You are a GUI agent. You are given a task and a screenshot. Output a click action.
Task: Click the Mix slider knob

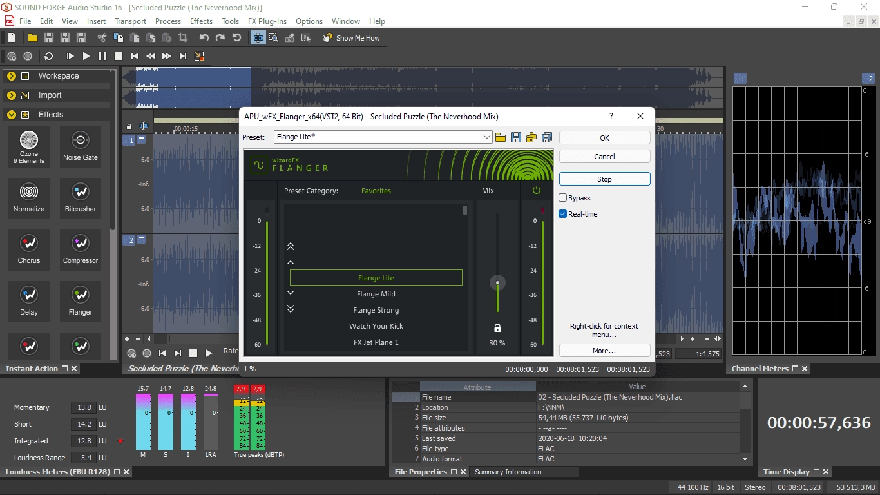497,282
